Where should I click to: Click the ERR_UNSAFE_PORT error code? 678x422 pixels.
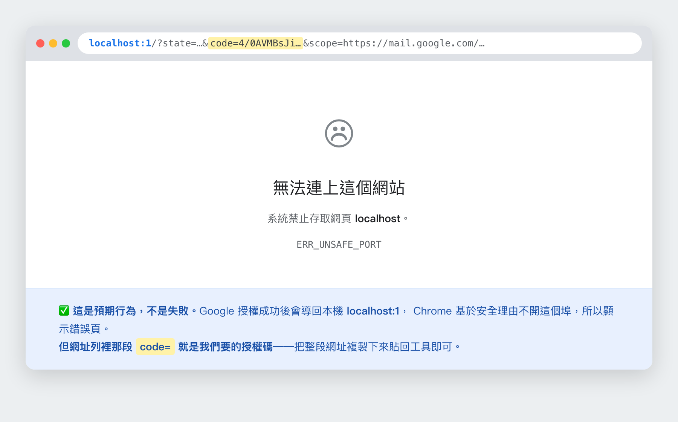click(x=339, y=245)
